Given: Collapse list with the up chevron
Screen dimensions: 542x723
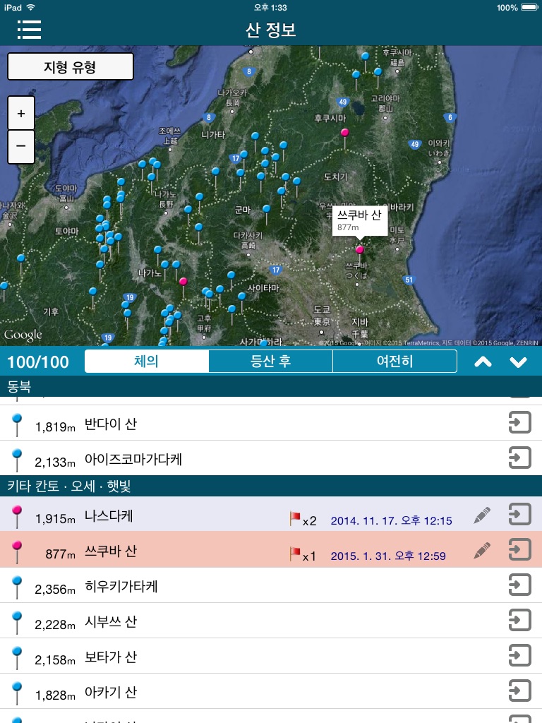Looking at the screenshot, I should pos(483,362).
